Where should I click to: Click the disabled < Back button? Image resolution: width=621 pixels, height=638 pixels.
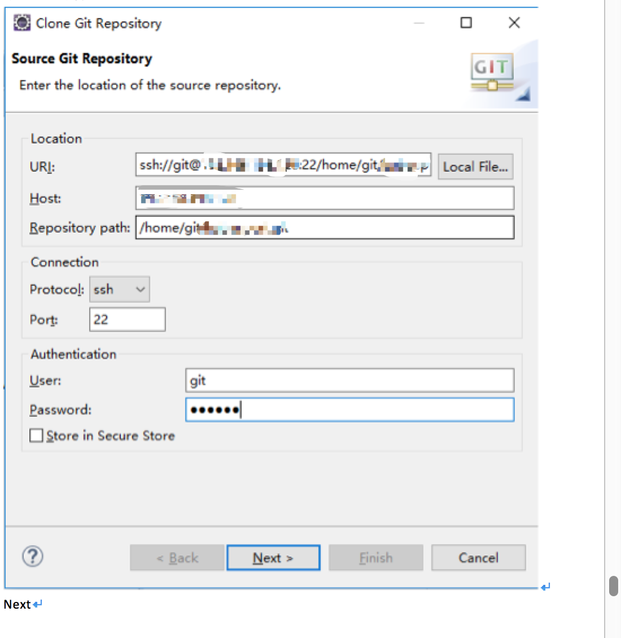coord(177,557)
